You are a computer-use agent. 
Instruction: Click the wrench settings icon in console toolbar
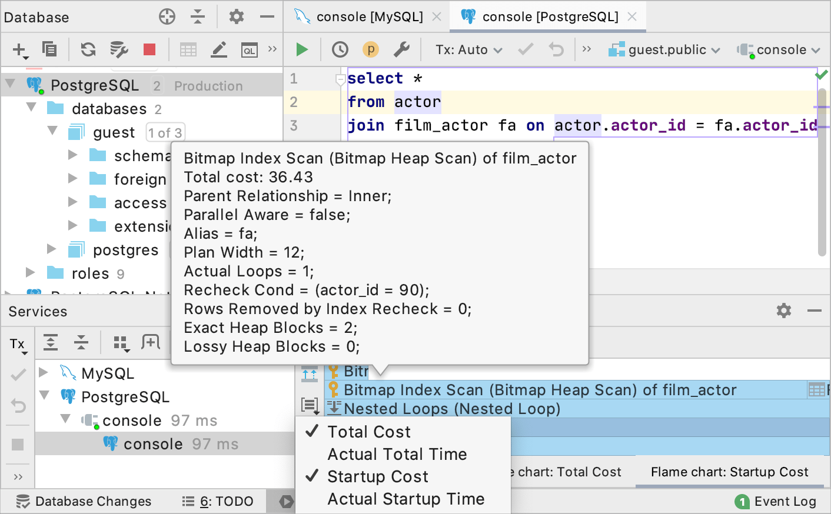tap(401, 50)
